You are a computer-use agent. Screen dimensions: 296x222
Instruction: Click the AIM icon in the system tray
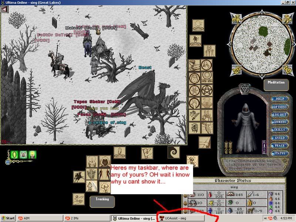[x=270, y=218]
